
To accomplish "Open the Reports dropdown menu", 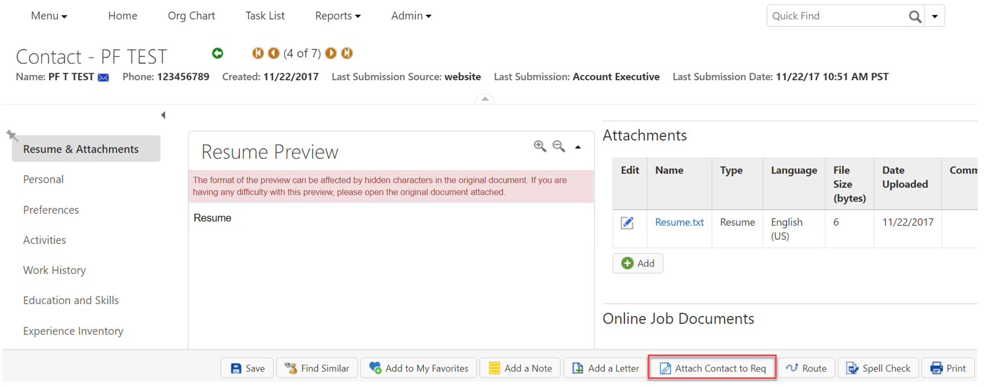I will coord(338,16).
